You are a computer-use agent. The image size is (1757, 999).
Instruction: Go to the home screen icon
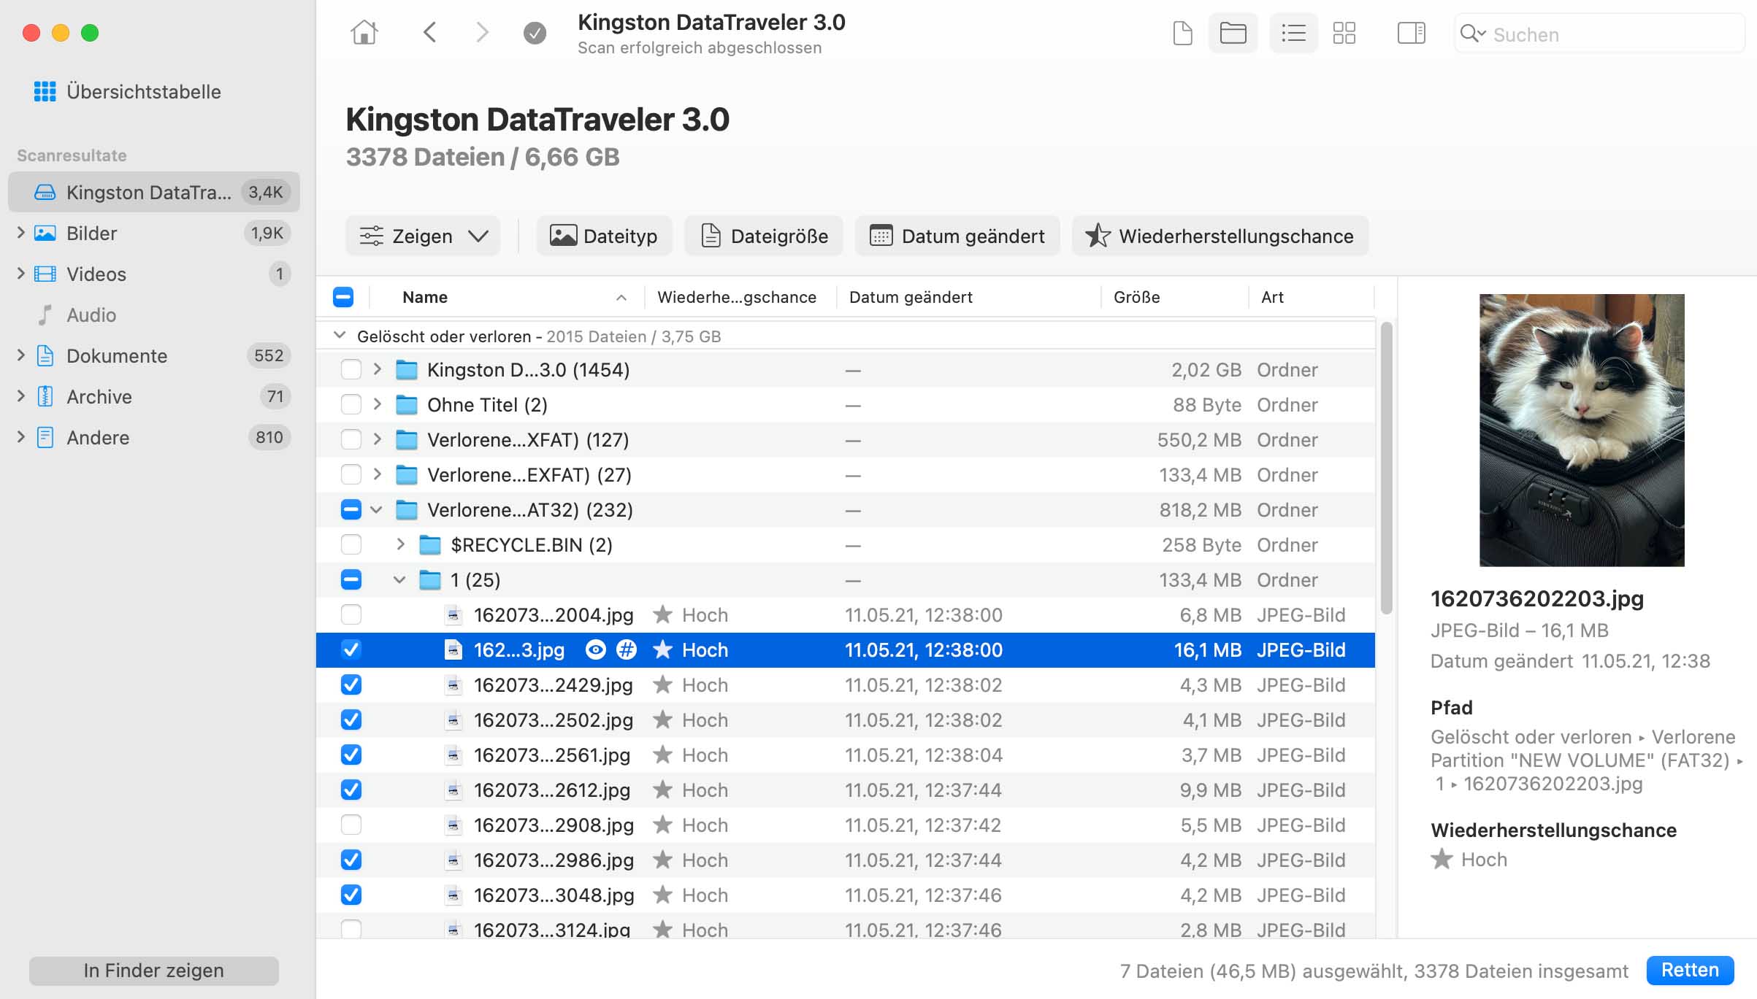click(364, 33)
